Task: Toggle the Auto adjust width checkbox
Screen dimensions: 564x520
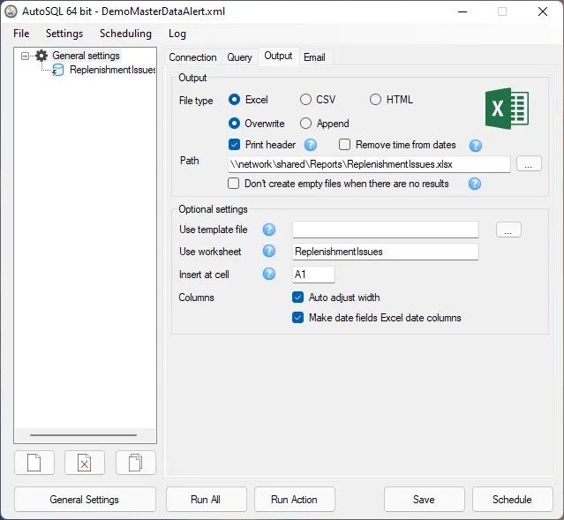Action: click(x=297, y=298)
